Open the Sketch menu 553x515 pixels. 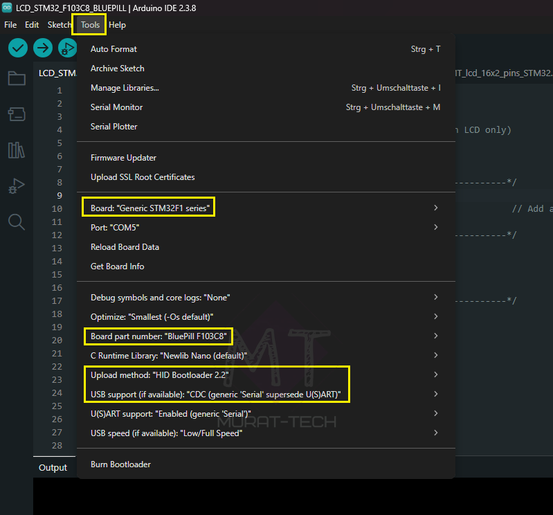tap(59, 25)
